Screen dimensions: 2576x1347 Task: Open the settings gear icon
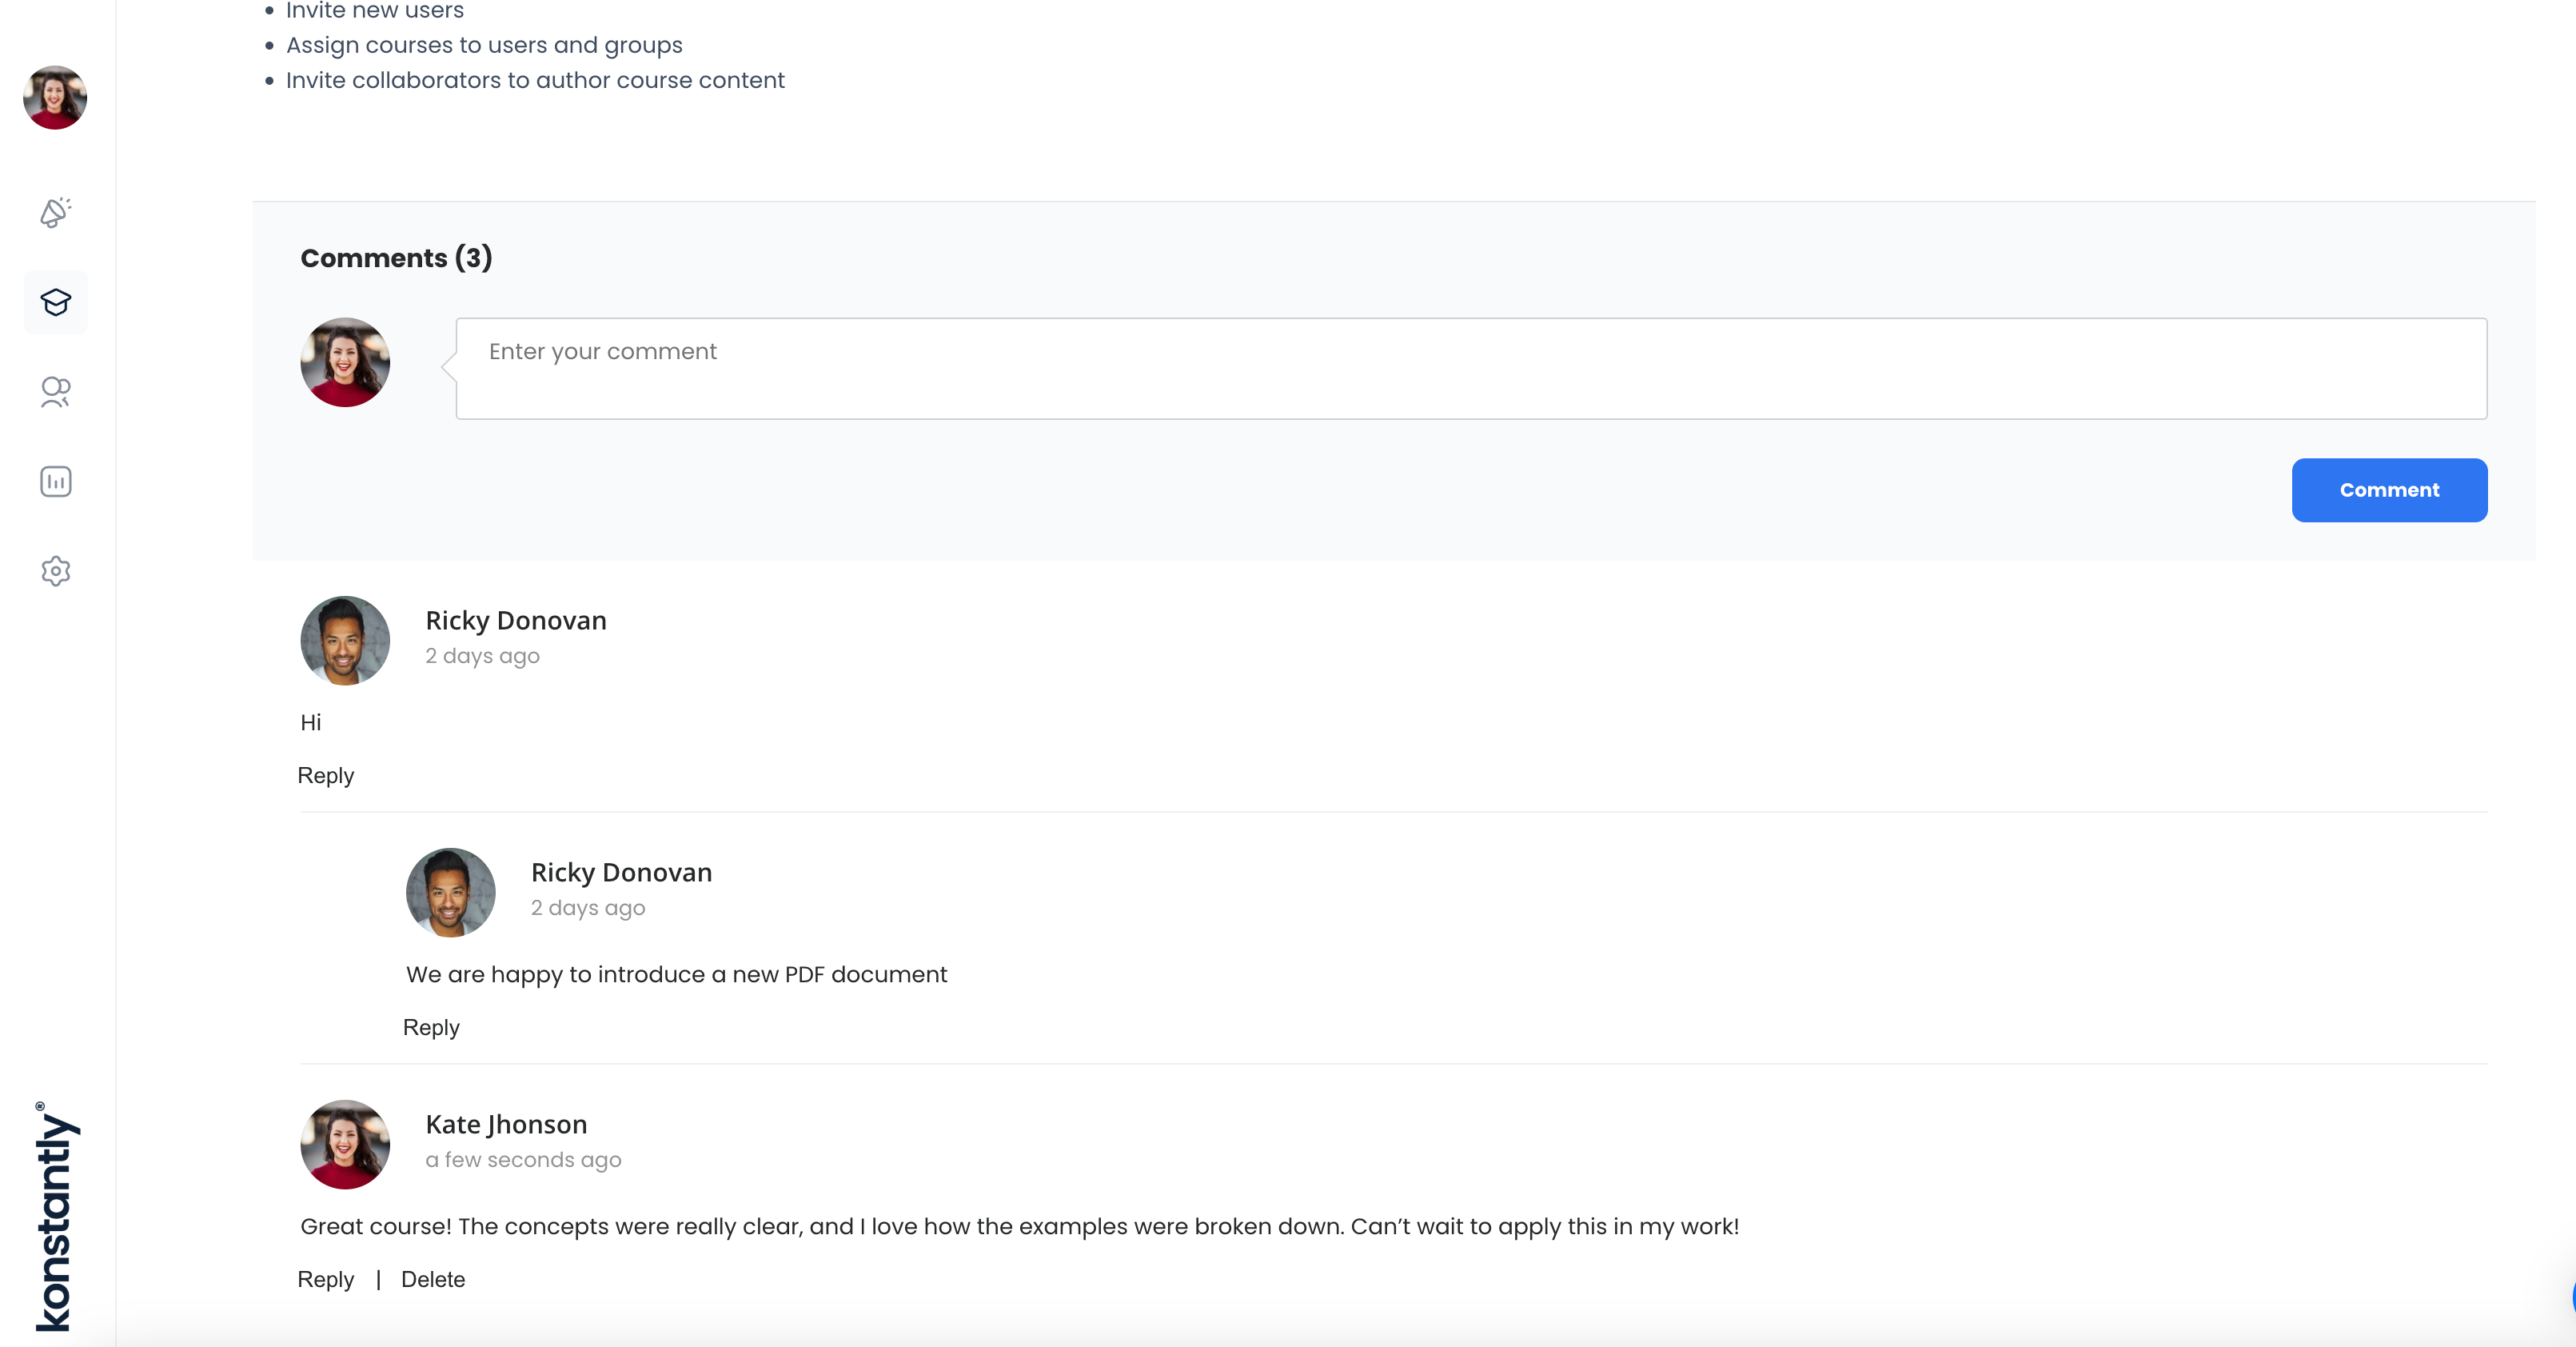55,571
